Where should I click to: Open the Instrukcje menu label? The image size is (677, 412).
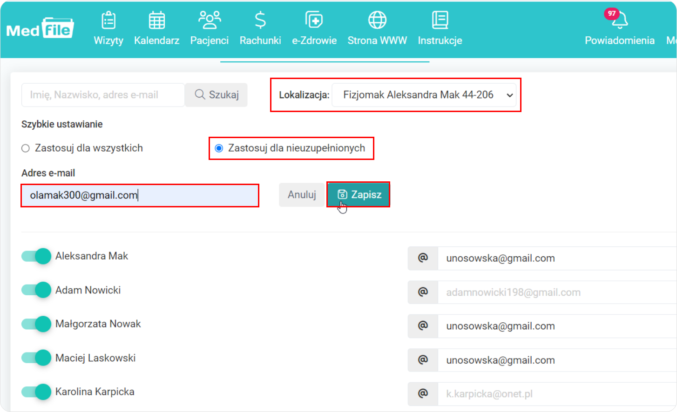(440, 41)
